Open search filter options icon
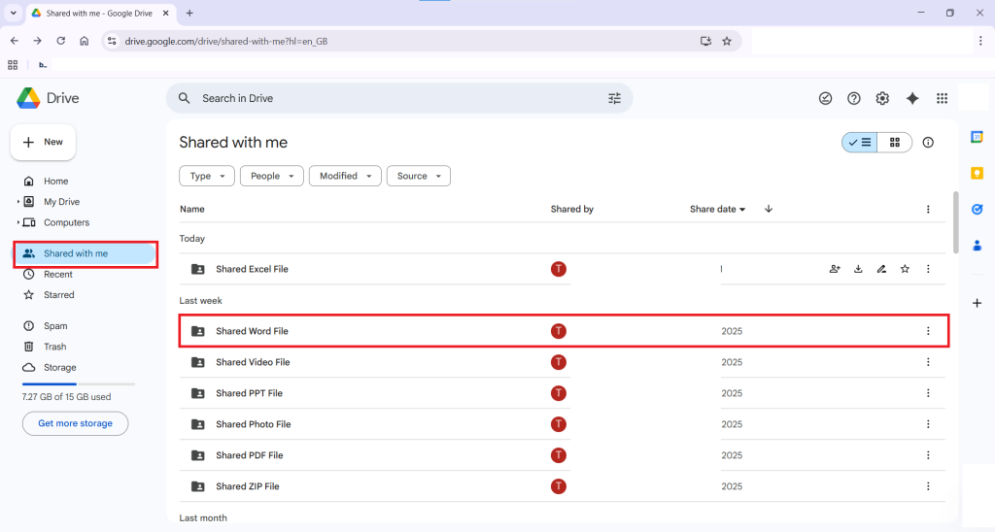995x532 pixels. coord(614,98)
